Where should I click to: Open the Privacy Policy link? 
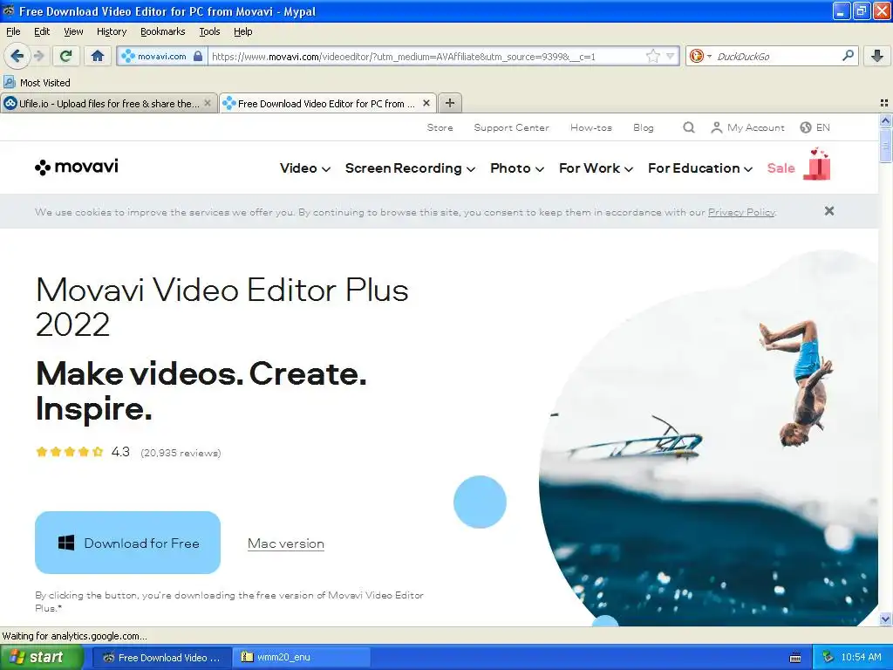click(x=741, y=212)
